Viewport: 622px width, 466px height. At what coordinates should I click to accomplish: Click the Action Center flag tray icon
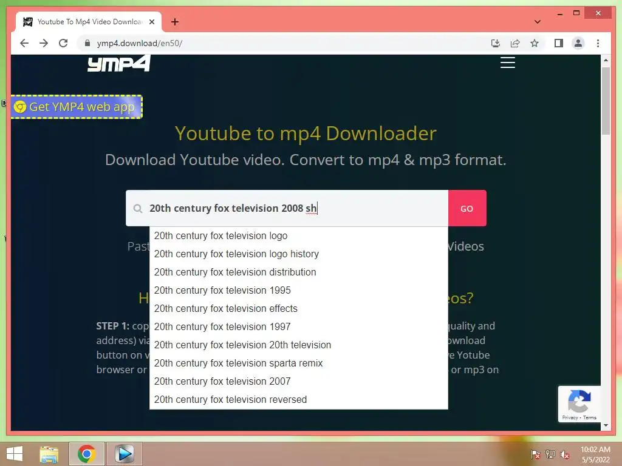[x=535, y=454]
